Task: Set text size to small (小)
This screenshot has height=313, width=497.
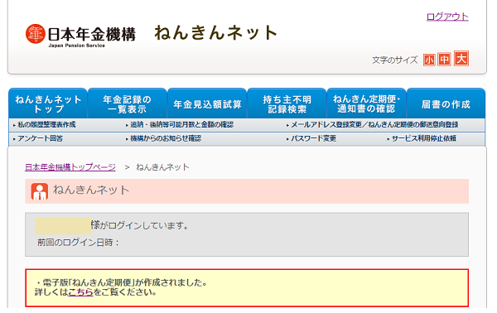Action: tap(429, 60)
